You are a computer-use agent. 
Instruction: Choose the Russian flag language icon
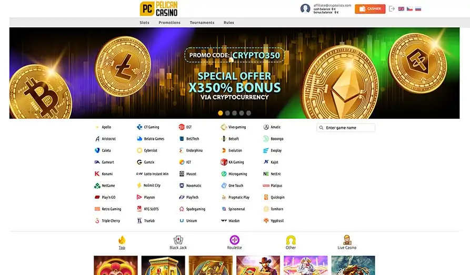[x=418, y=9]
